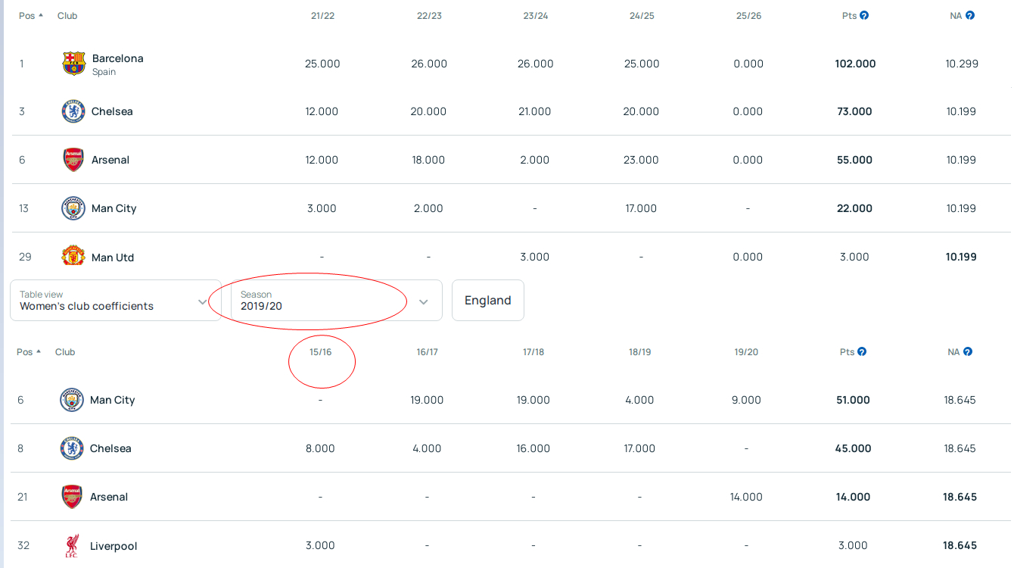Click position 29 of Man Utd row

click(25, 257)
